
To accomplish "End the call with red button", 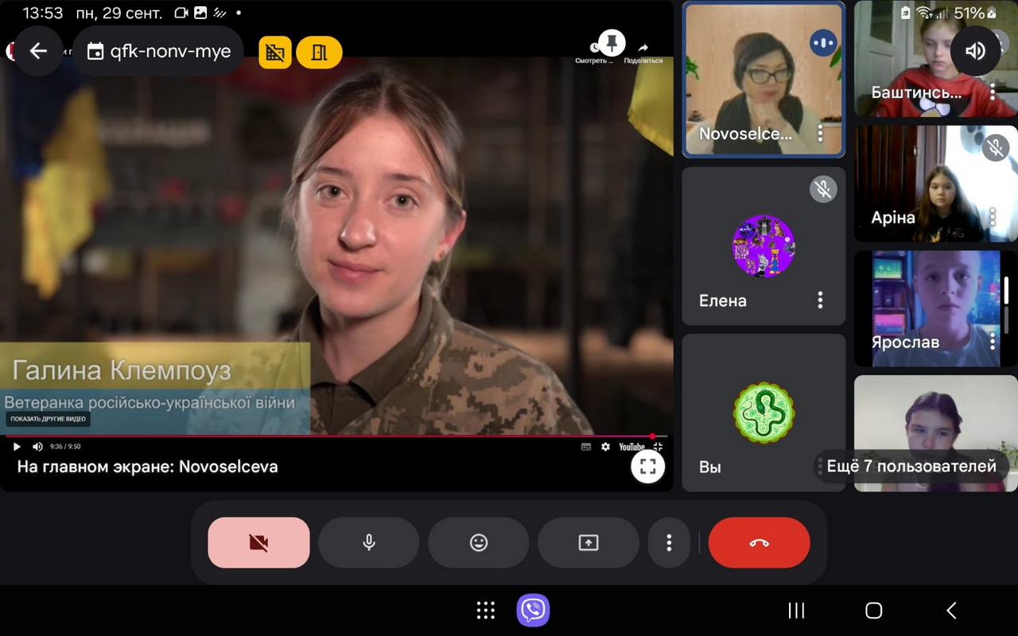I will point(759,543).
